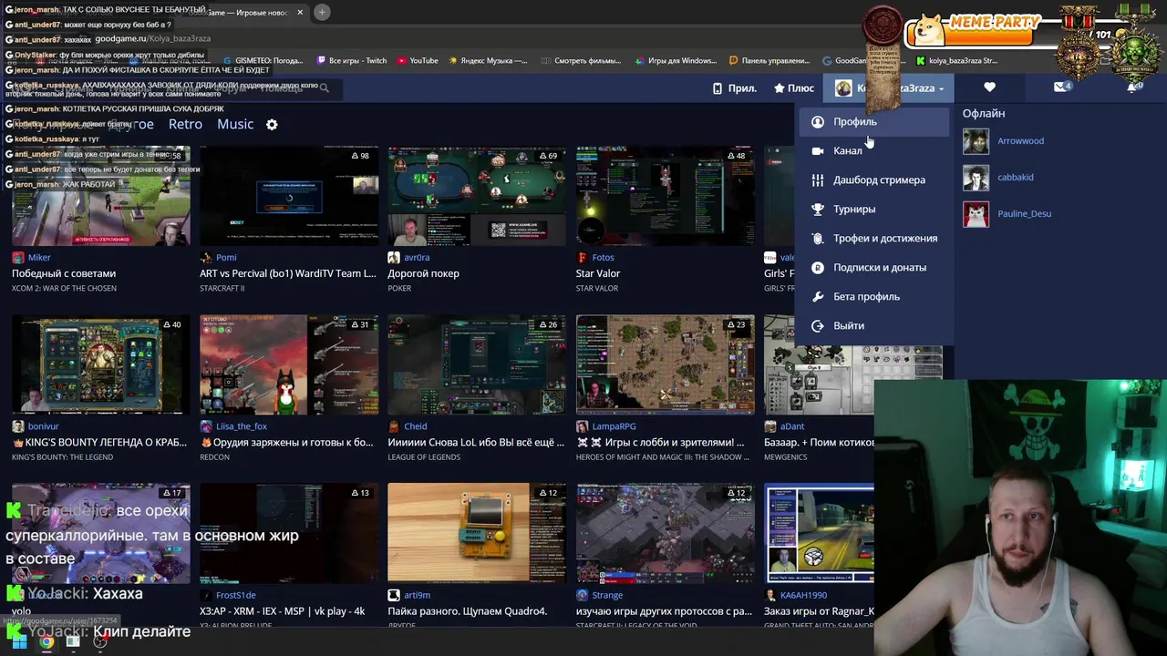1167x656 pixels.
Task: Open the kolya_baza3raza Str... bookmark
Action: coord(956,61)
